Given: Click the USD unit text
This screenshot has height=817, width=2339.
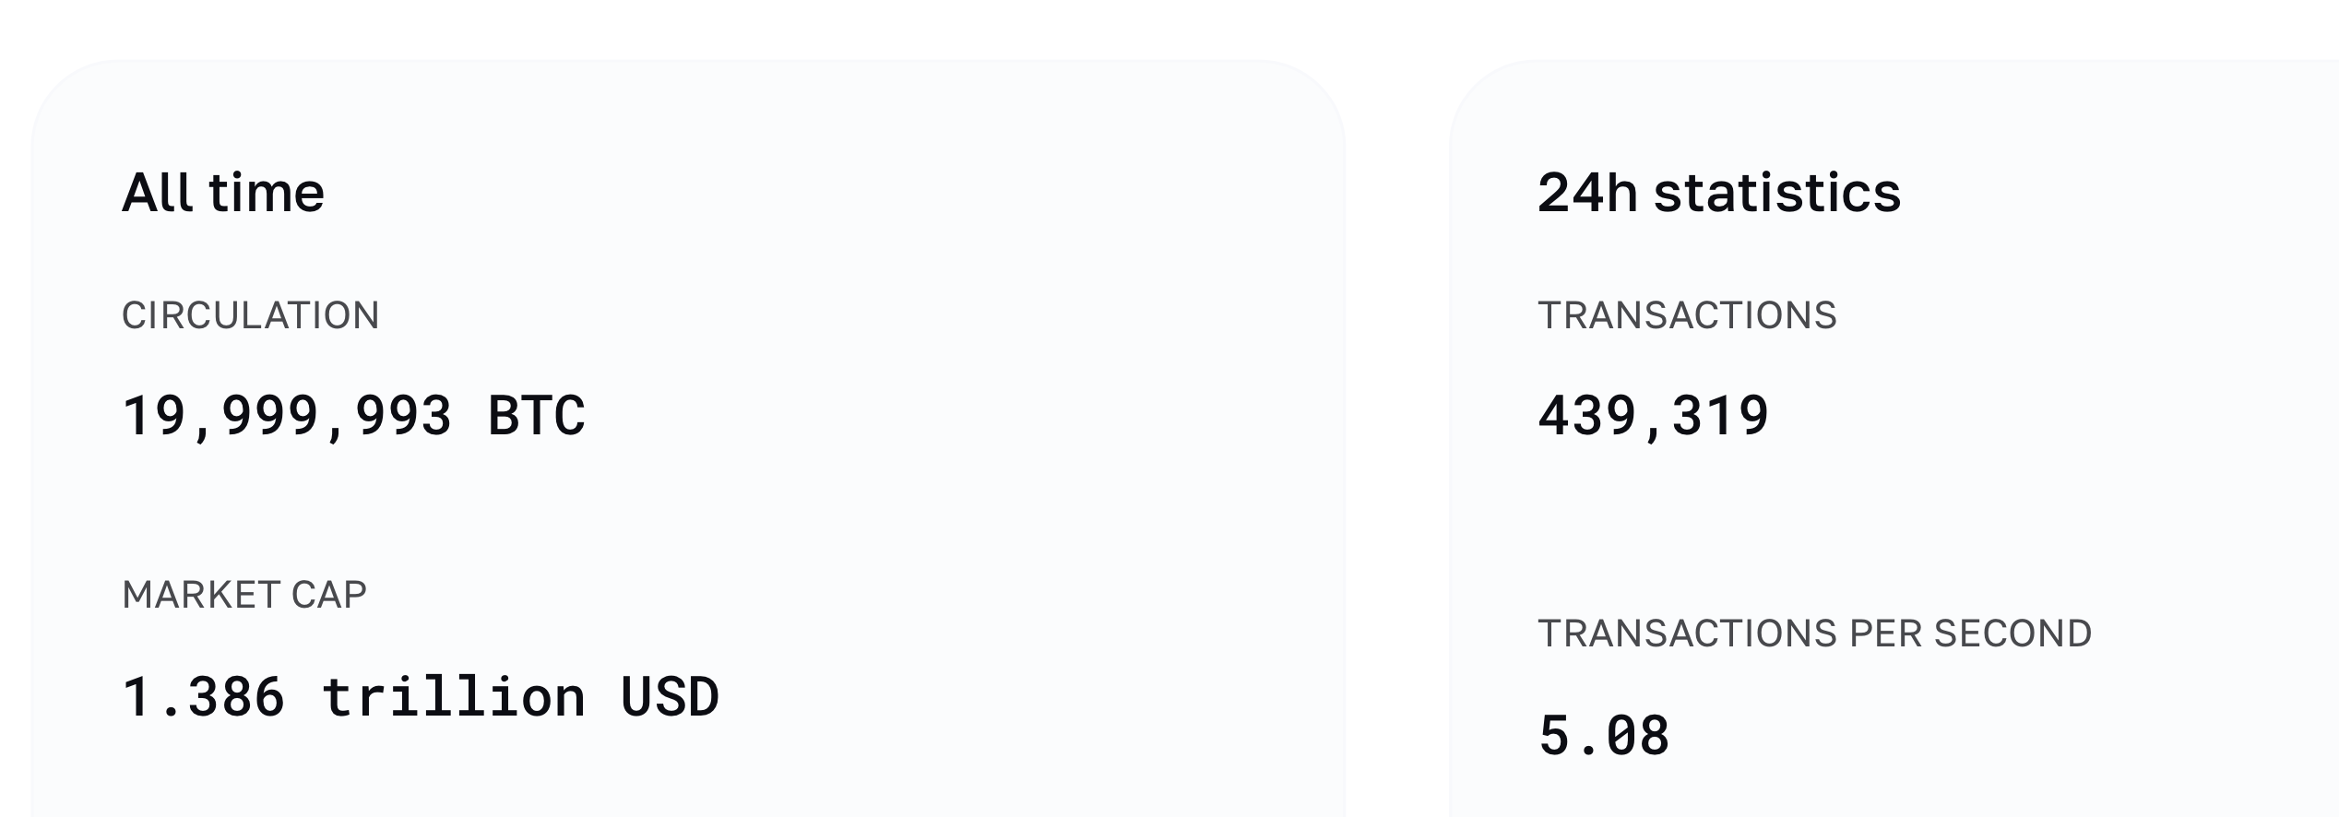Looking at the screenshot, I should pos(670,696).
